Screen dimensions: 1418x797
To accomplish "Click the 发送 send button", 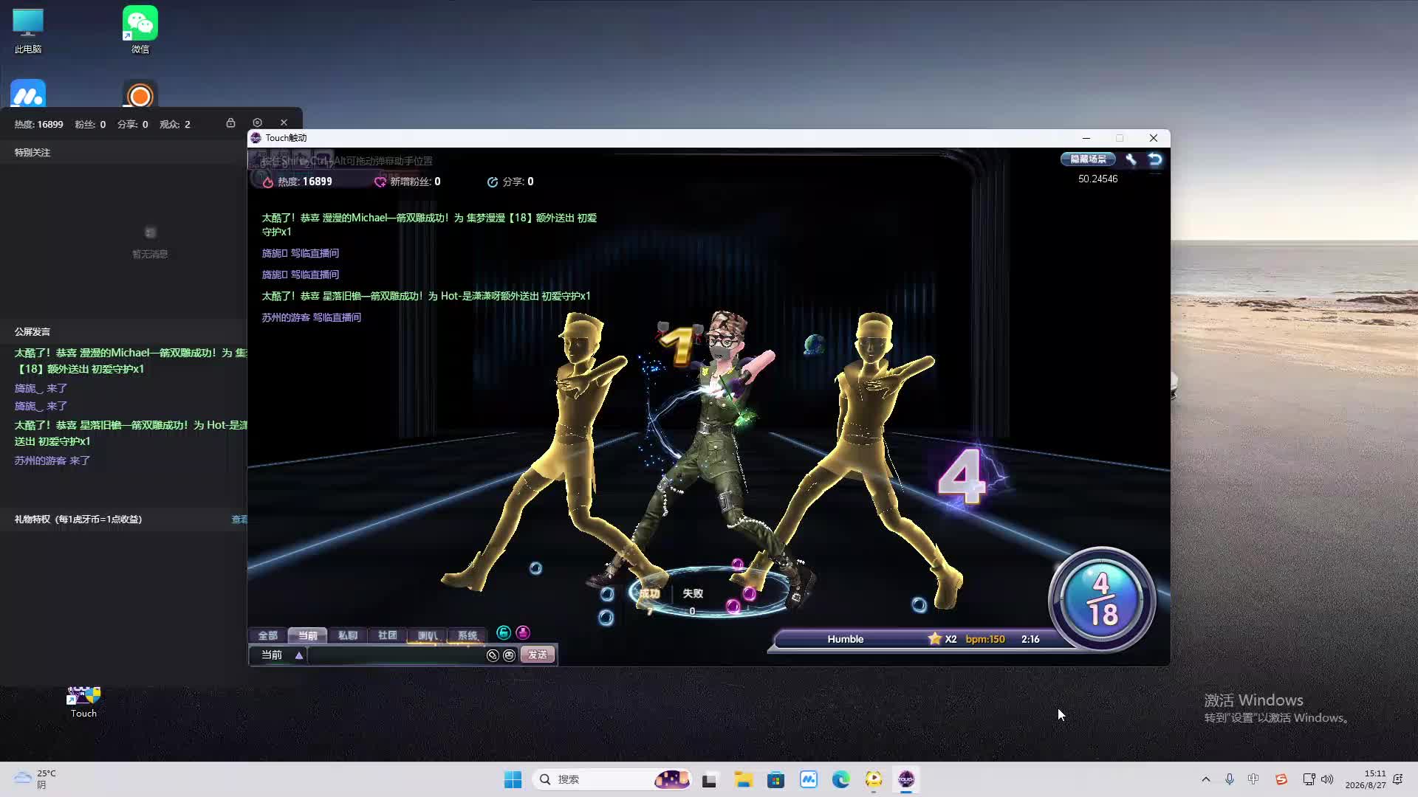I will tap(537, 655).
